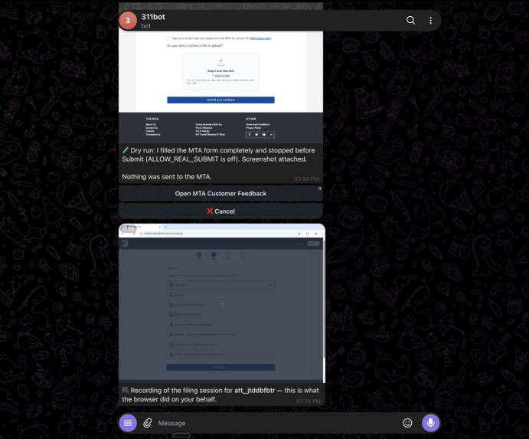This screenshot has width=529, height=439.
Task: Click 'Nothing was sent to the MTA.' text
Action: (x=167, y=177)
